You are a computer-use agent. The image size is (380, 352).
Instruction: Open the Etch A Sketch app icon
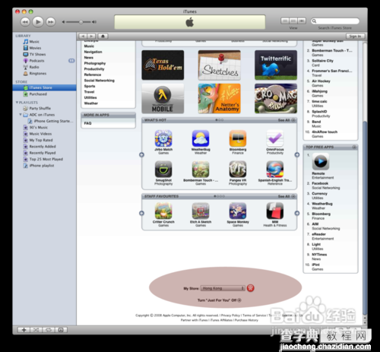tap(201, 211)
